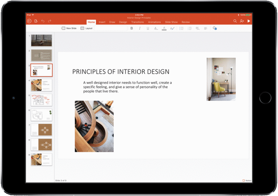Open the text alignment options
Viewport: 278px width, 196px height.
tap(206, 28)
